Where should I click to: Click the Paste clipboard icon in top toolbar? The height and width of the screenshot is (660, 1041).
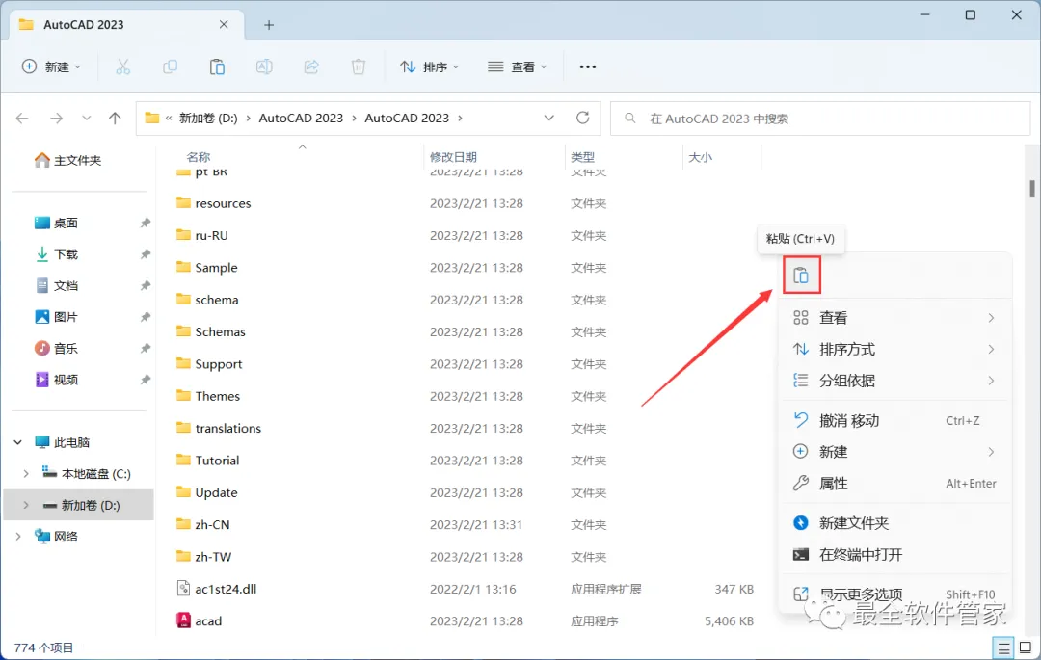coord(217,66)
